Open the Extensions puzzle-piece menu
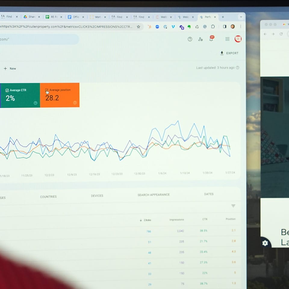 [x=213, y=26]
